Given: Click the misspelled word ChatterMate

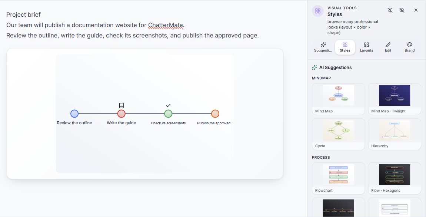Looking at the screenshot, I should point(166,25).
